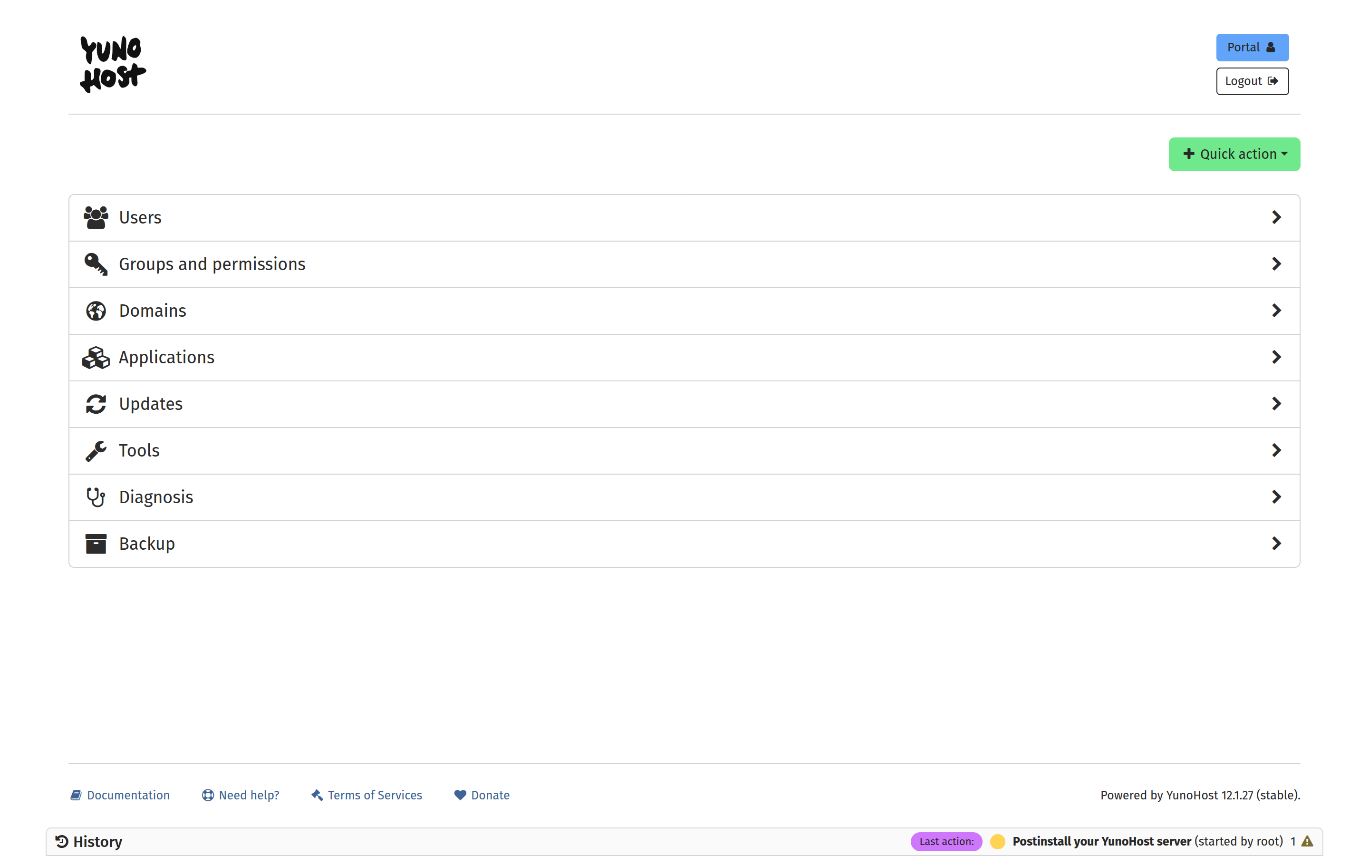This screenshot has width=1369, height=856.
Task: Click the chevron on the Tools row
Action: click(1276, 451)
